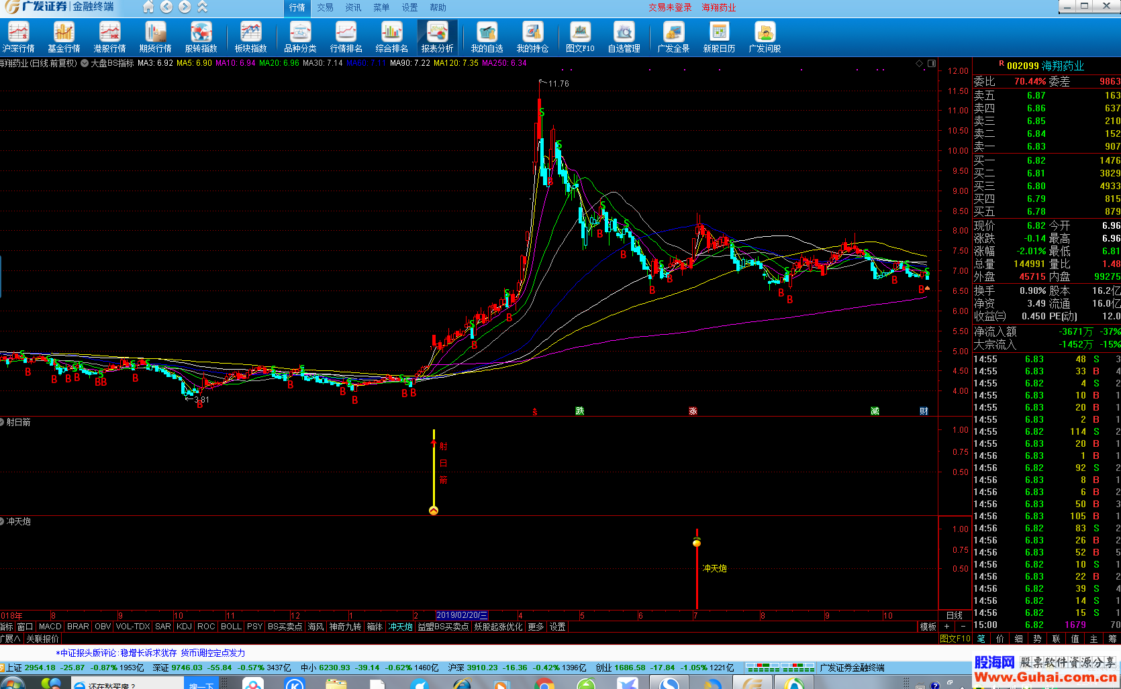
Task: Open the 板块指数 sector index icon
Action: [250, 37]
